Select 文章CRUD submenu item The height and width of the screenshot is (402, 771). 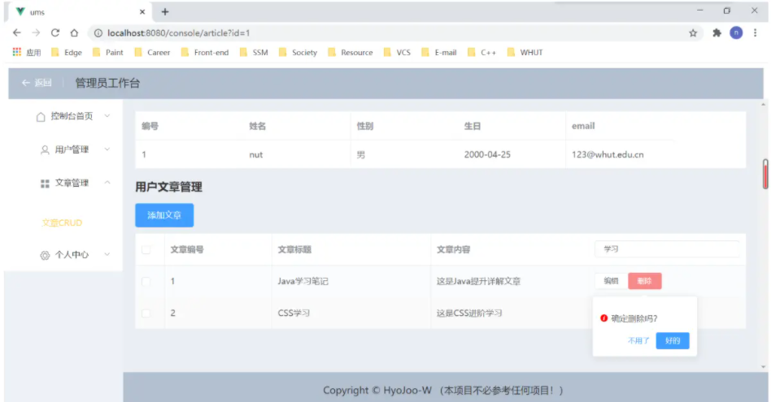click(62, 223)
